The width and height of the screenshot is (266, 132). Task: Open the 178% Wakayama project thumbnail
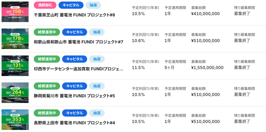15,39
